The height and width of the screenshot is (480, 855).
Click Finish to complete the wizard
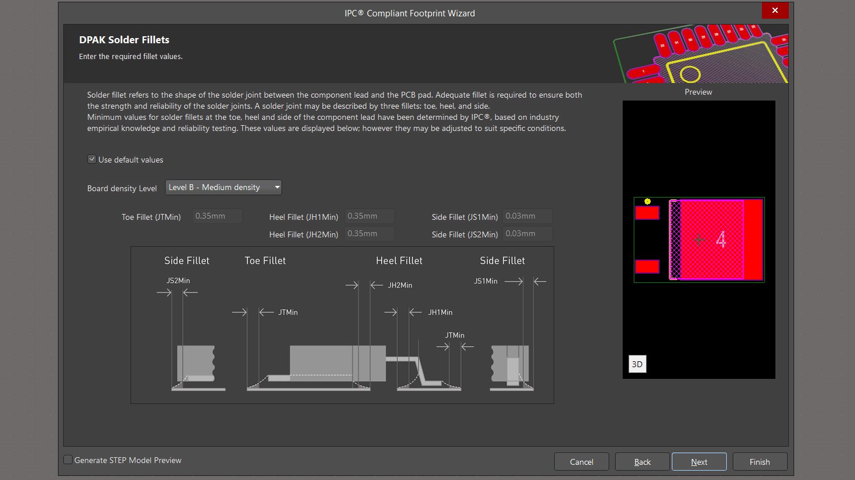pyautogui.click(x=760, y=462)
